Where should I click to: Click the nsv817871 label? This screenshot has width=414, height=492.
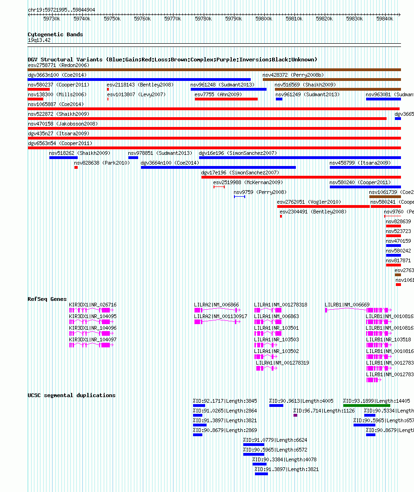click(398, 260)
